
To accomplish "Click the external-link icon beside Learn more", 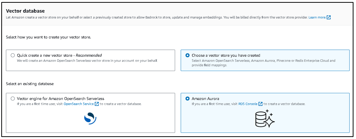I will (329, 17).
